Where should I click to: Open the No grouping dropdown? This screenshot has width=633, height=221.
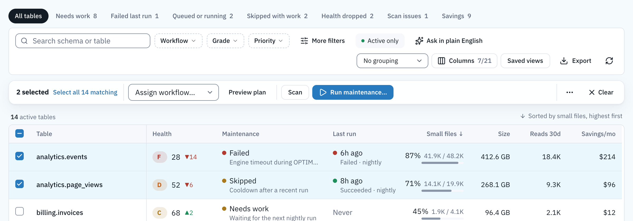[392, 61]
